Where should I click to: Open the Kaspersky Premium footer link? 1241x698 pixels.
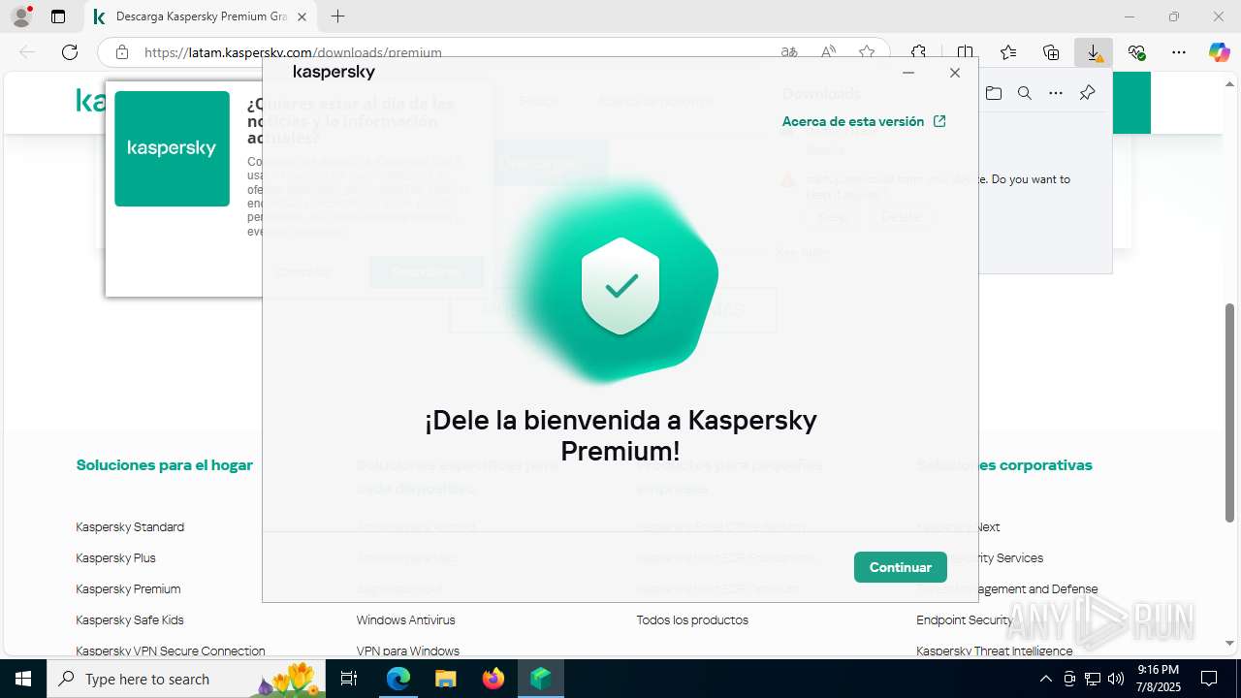click(x=128, y=589)
